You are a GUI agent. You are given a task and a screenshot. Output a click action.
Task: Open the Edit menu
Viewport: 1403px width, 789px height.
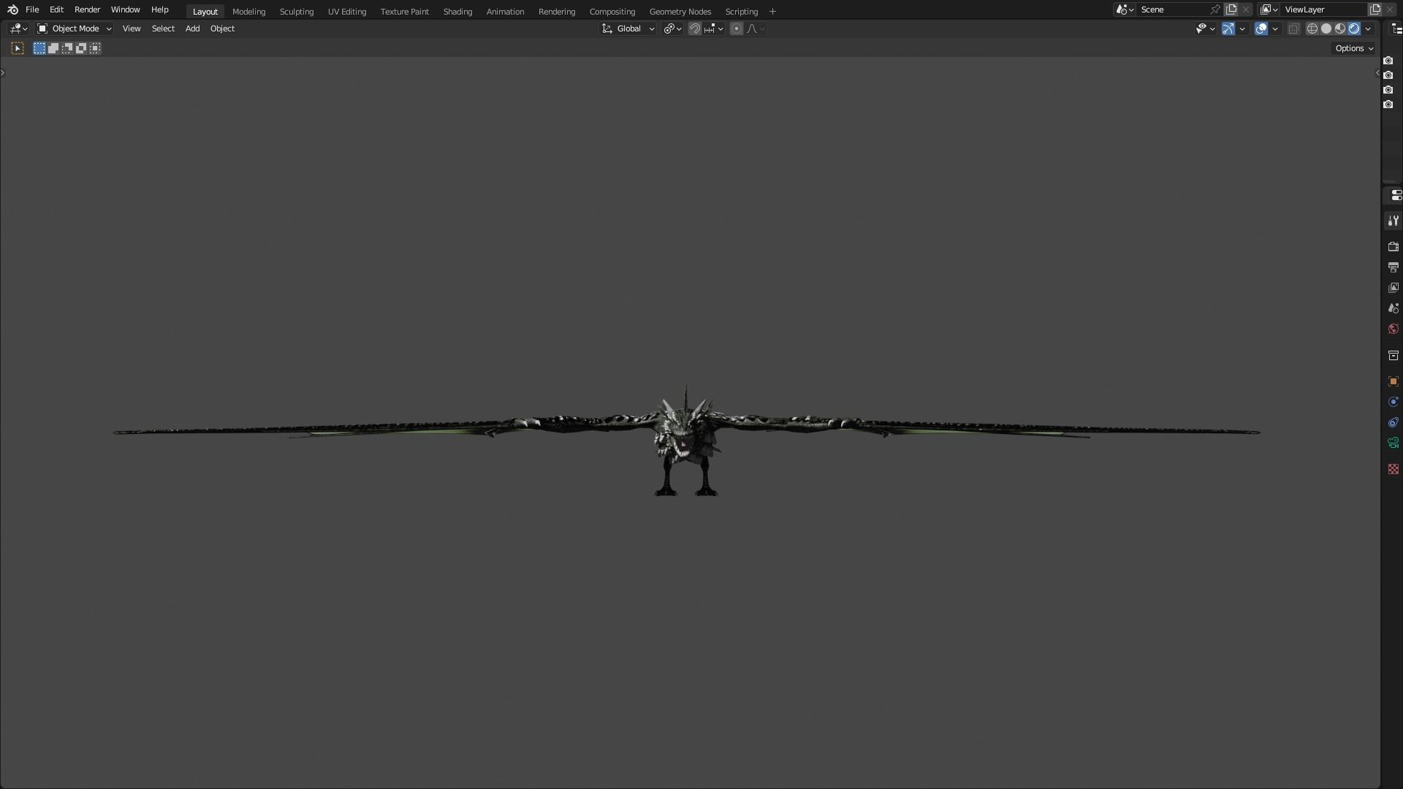point(56,9)
